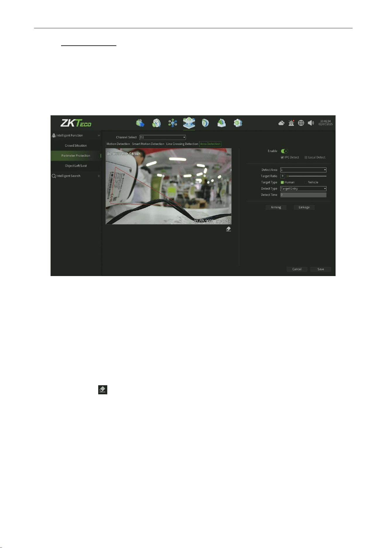Viewport: 387px width, 548px height.
Task: Open the Channel Select dropdown
Action: [x=163, y=137]
